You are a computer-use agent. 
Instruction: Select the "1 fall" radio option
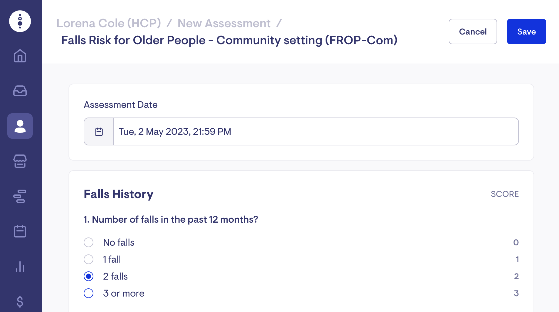click(89, 259)
